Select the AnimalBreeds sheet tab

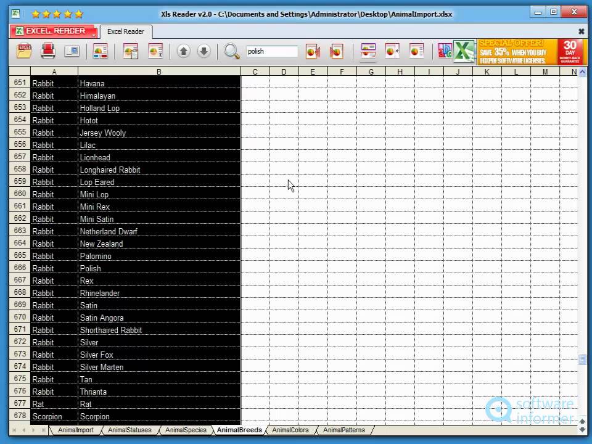(239, 430)
